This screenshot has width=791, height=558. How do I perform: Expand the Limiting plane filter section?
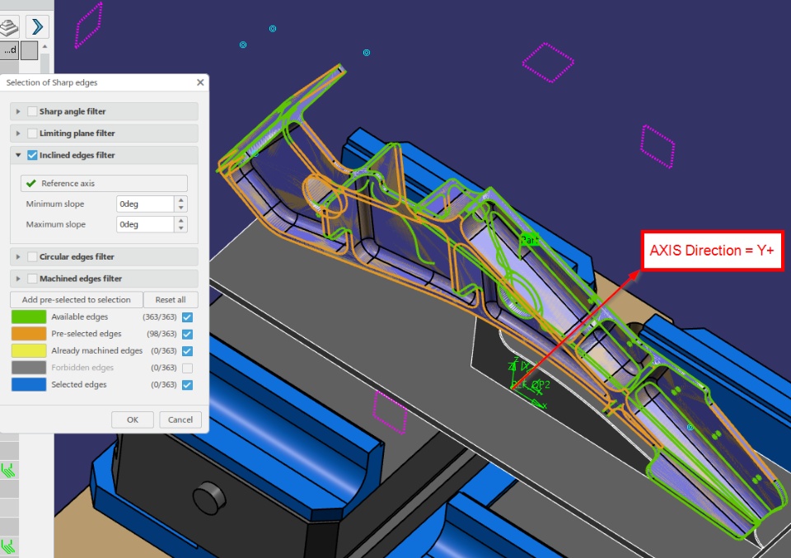point(18,134)
